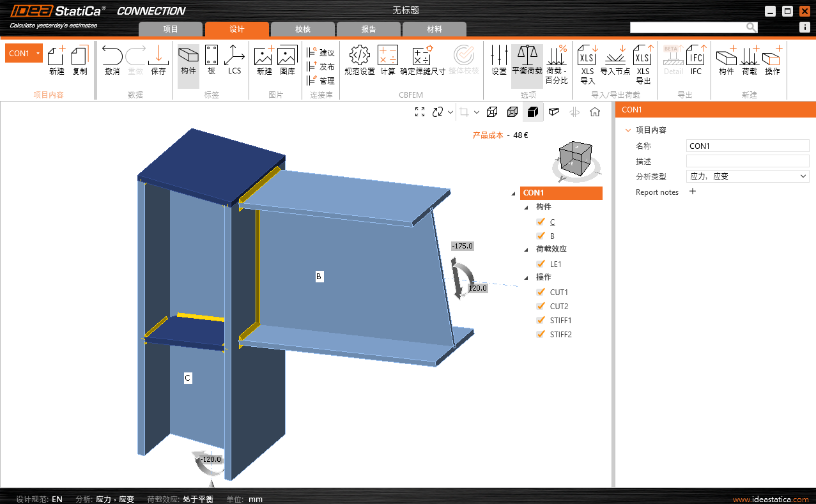Create a new picture in 图片 group

(x=265, y=61)
